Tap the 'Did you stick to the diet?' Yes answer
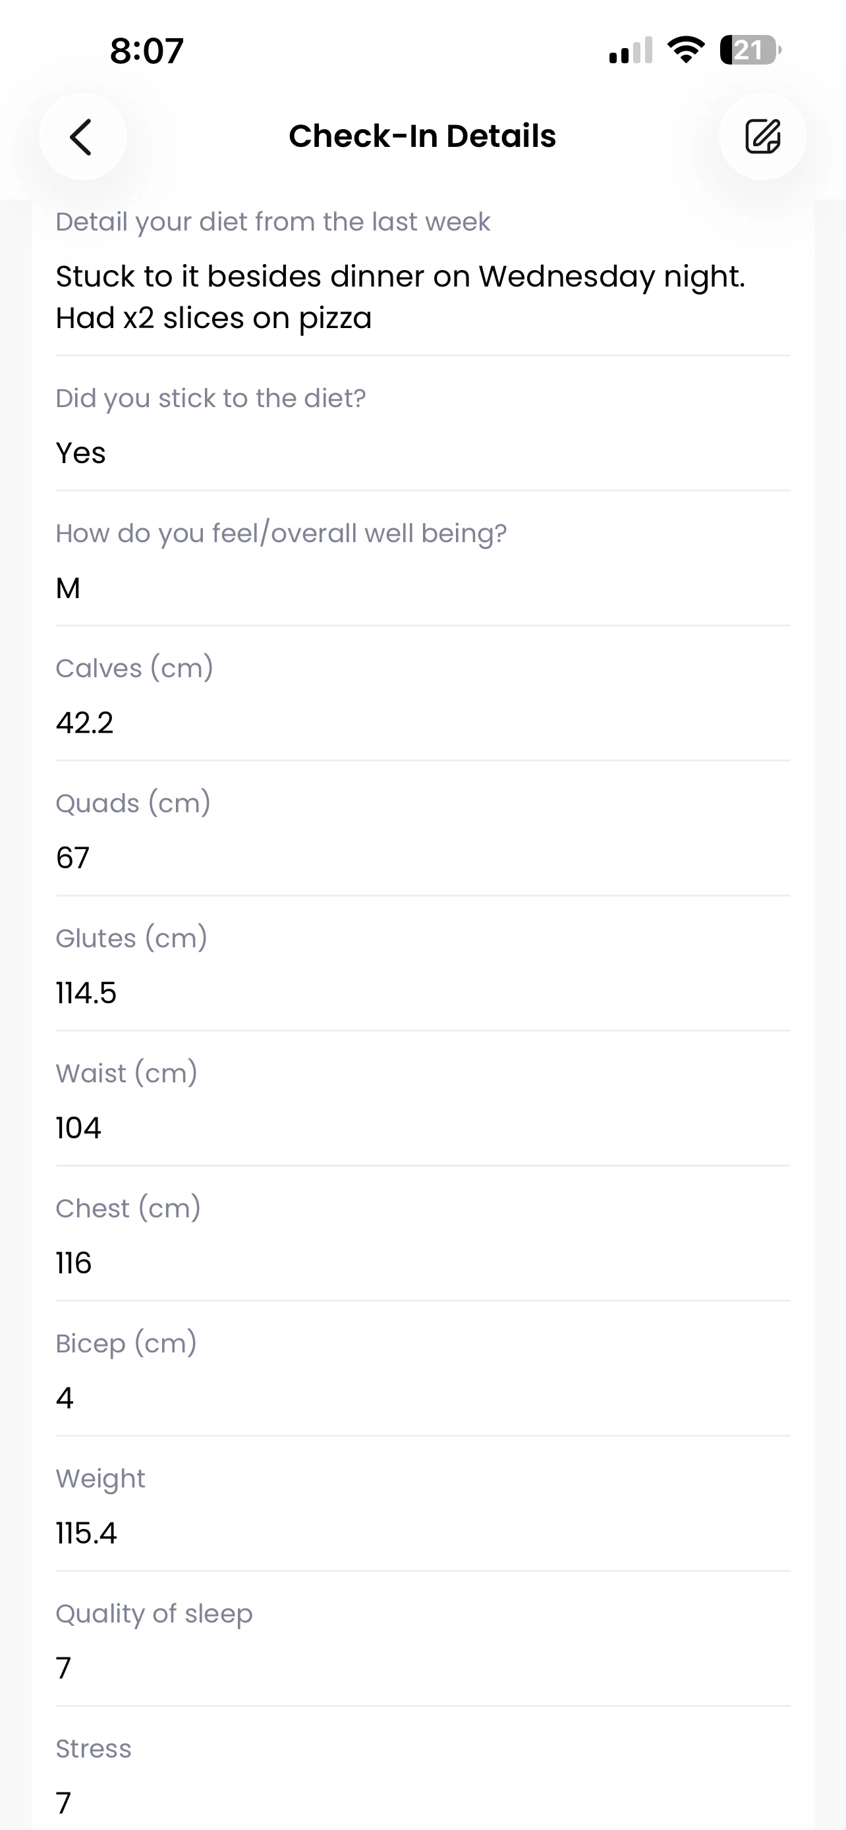 click(x=81, y=453)
